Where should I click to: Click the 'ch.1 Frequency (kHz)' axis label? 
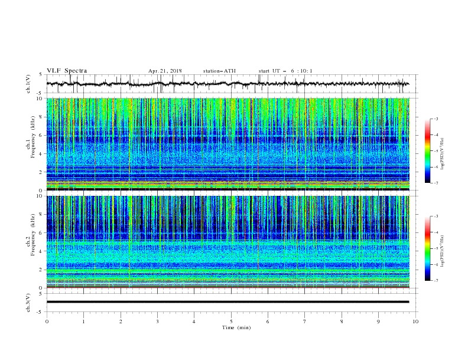[x=31, y=137]
